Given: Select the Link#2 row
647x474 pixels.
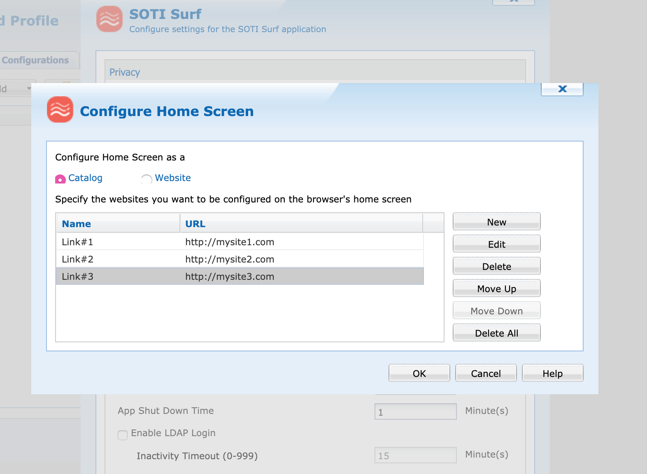Looking at the screenshot, I should tap(240, 259).
